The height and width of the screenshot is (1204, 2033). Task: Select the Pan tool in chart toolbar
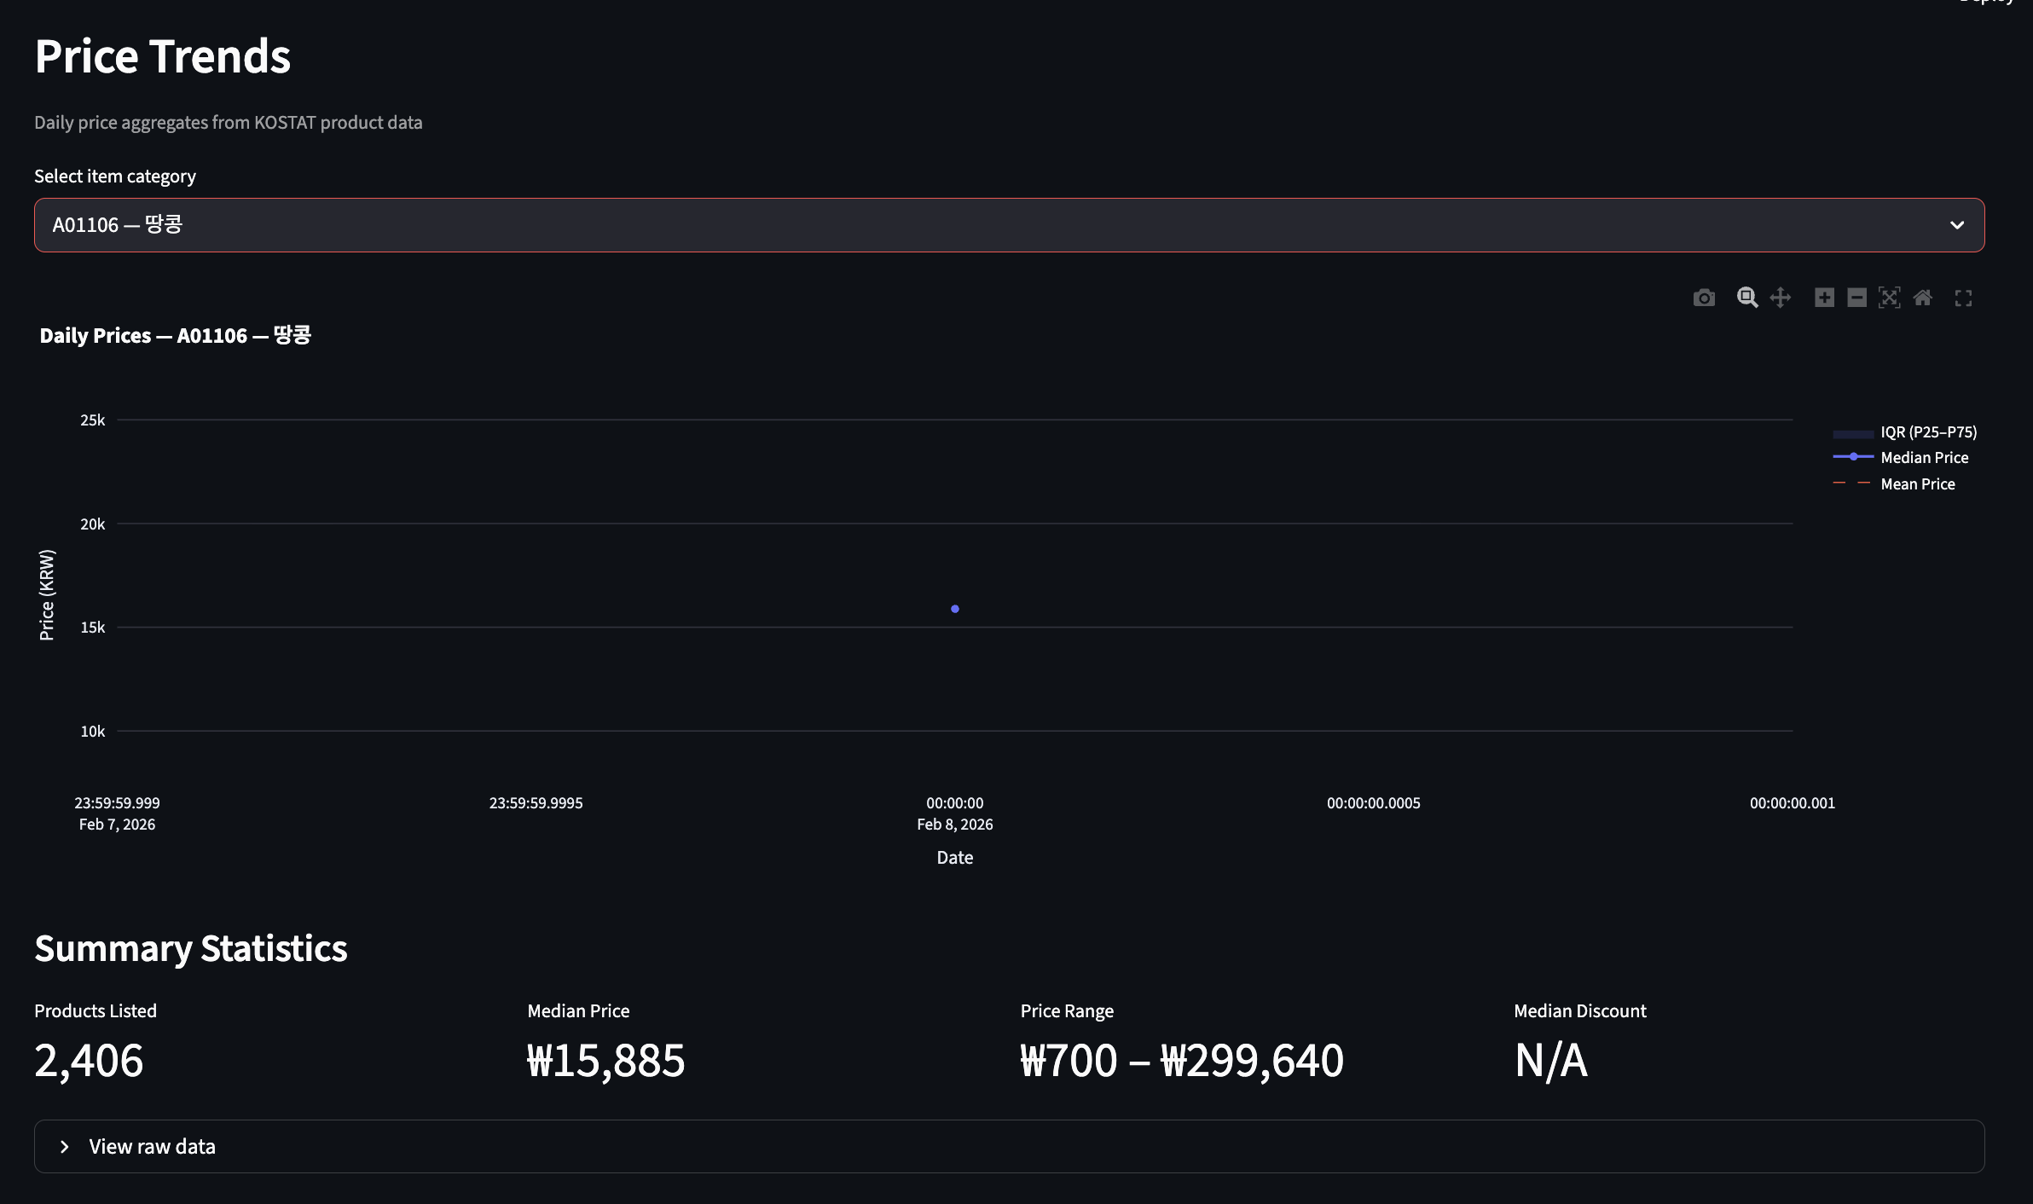(1781, 298)
